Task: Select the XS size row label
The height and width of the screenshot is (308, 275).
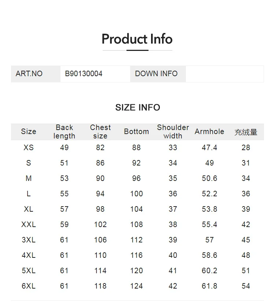Action: 29,148
